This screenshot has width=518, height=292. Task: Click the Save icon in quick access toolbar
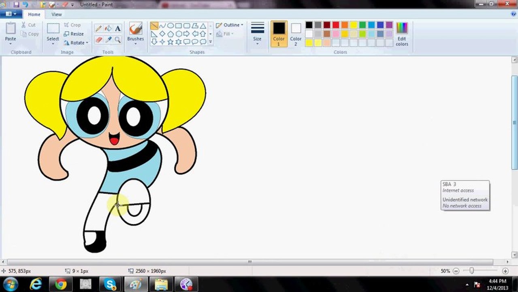pos(16,4)
